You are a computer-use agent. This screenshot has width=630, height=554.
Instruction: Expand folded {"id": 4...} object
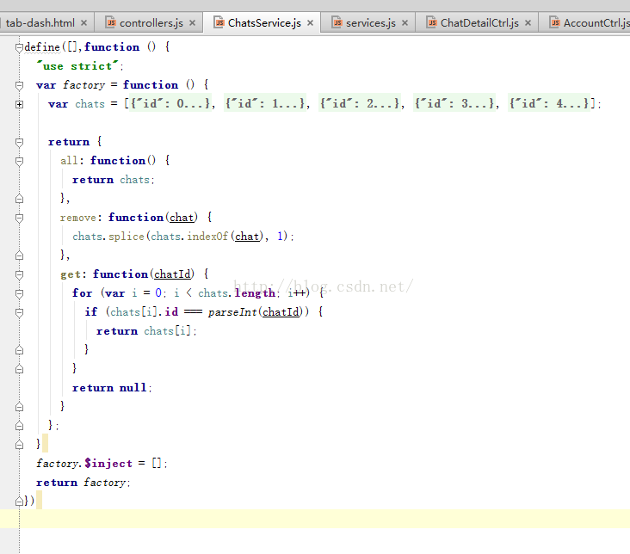pos(549,103)
